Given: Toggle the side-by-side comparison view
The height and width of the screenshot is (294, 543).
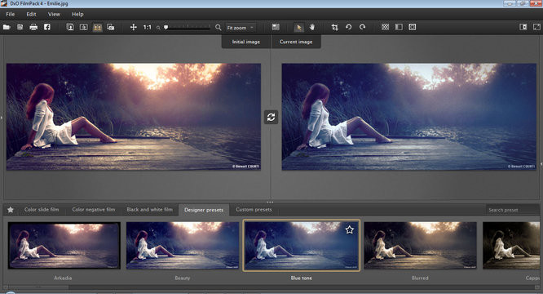Looking at the screenshot, I should 97,27.
